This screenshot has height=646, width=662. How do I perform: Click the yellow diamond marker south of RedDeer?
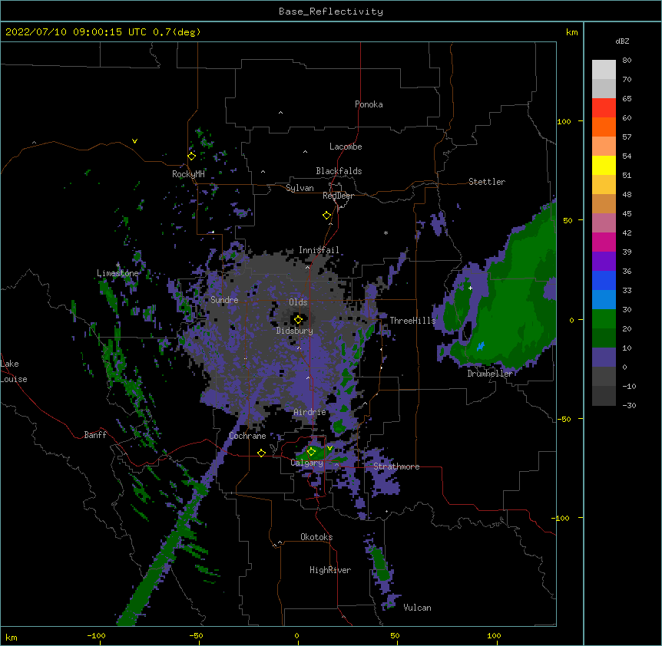click(x=326, y=215)
